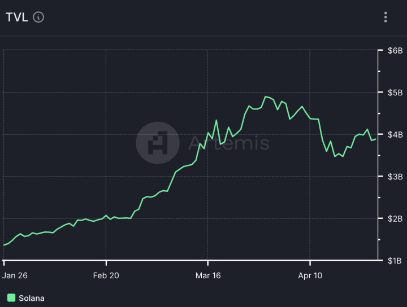Click the $3B axis label
Screen dimensions: 407x307
tap(395, 177)
